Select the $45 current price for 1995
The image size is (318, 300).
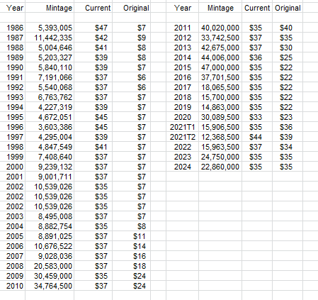(93, 117)
